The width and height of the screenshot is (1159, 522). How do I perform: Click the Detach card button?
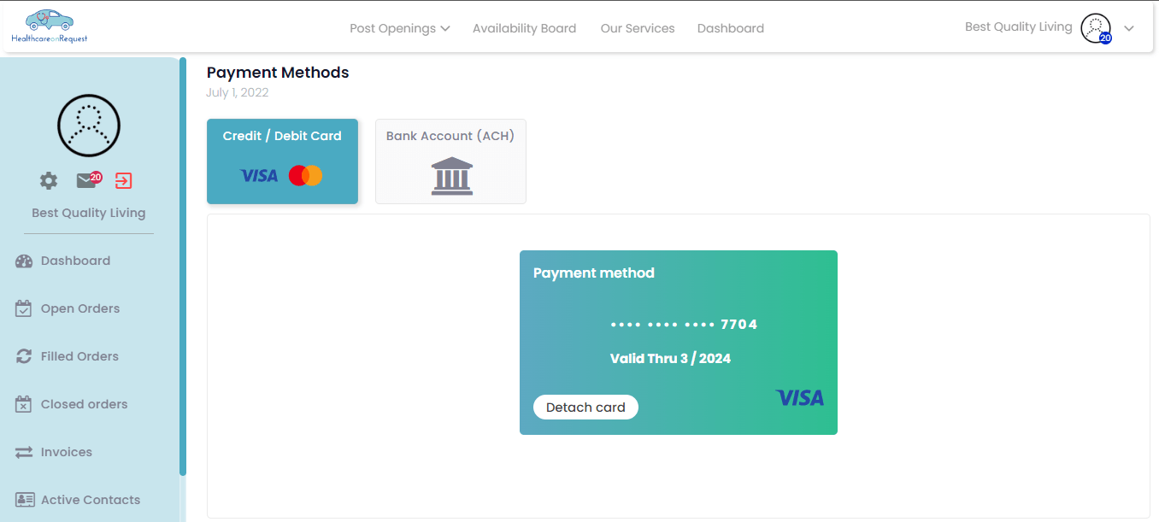(x=585, y=408)
